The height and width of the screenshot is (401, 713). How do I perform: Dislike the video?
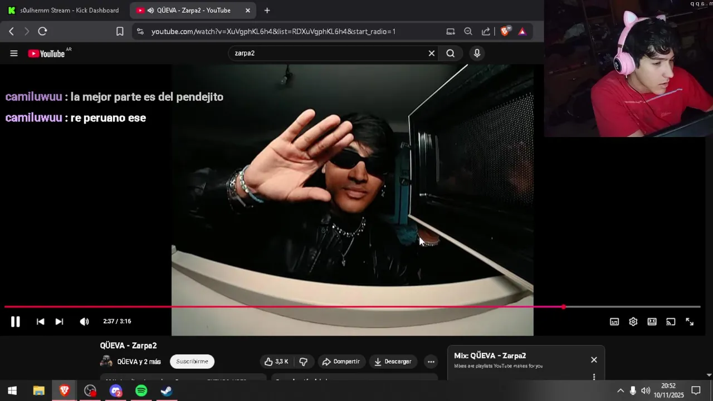[x=303, y=361]
